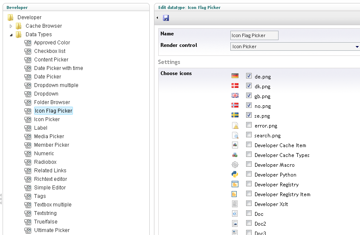Click the Developer Registry Item label
The image size is (360, 235).
282,194
